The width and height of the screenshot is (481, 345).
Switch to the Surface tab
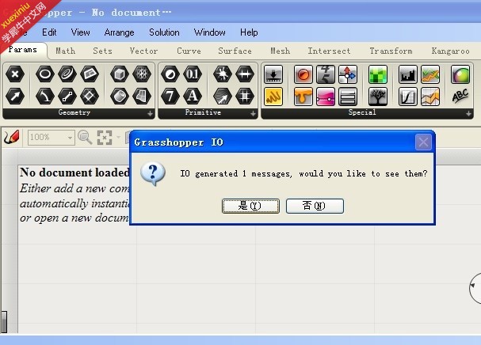pyautogui.click(x=235, y=51)
